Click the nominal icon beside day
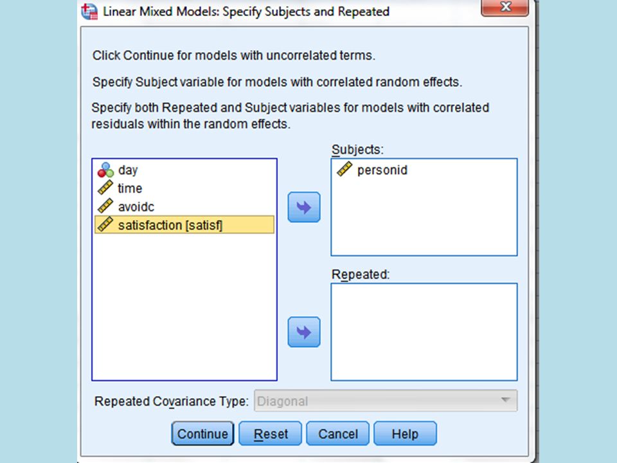Viewport: 617px width, 463px height. click(105, 170)
